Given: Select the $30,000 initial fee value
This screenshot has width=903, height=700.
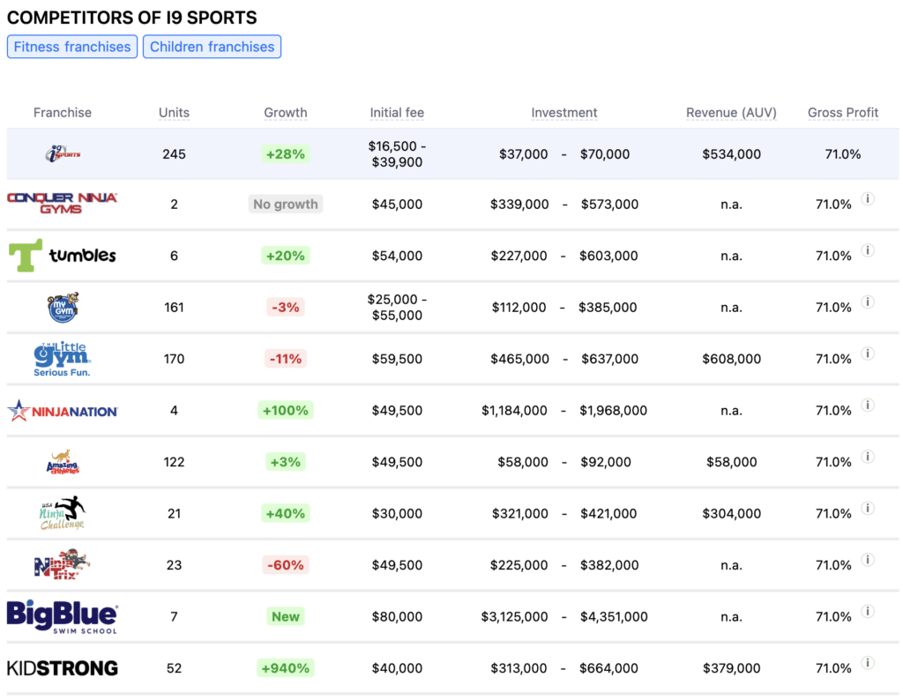Looking at the screenshot, I should [x=397, y=513].
